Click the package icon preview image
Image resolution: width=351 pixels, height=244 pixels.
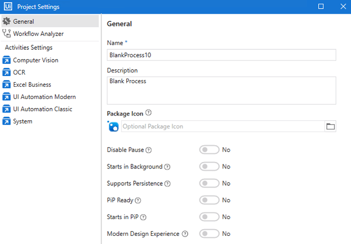click(x=113, y=126)
